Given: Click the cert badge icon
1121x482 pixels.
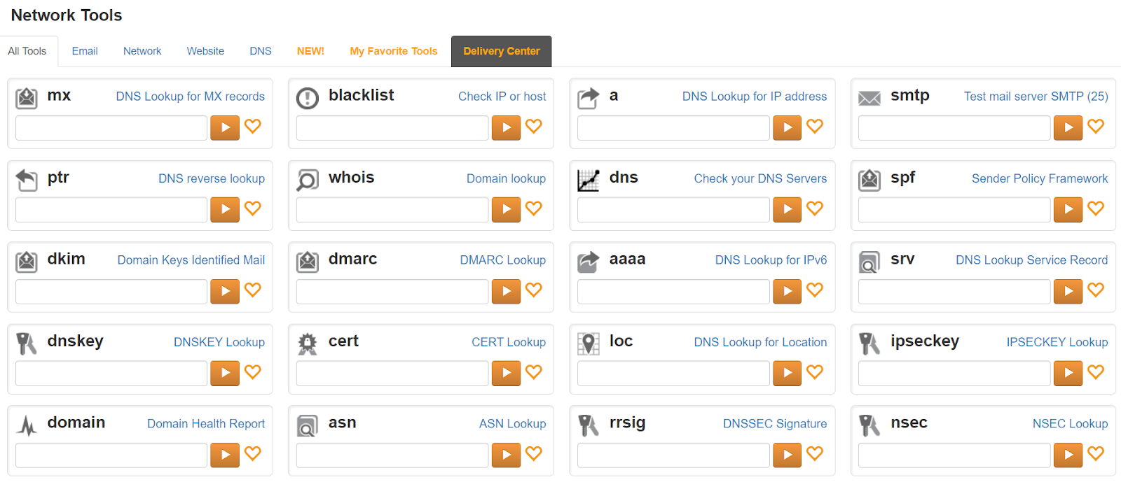Looking at the screenshot, I should [308, 344].
